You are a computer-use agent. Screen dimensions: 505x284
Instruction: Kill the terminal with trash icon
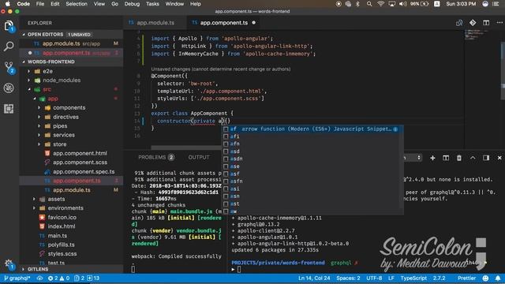click(x=459, y=158)
